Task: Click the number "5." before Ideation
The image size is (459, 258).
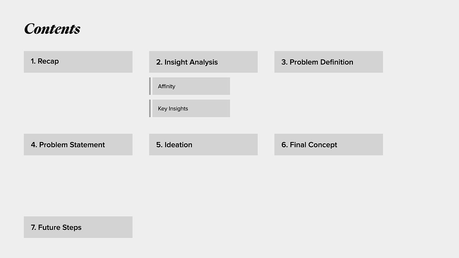Action: (x=159, y=145)
